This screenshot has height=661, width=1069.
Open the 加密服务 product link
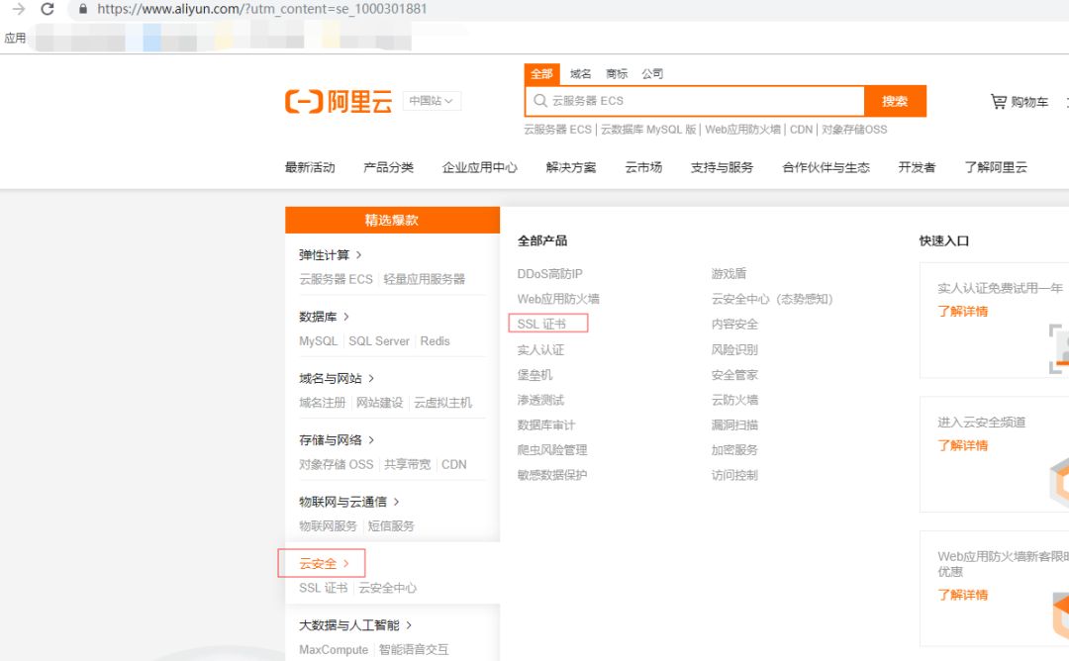pyautogui.click(x=734, y=450)
